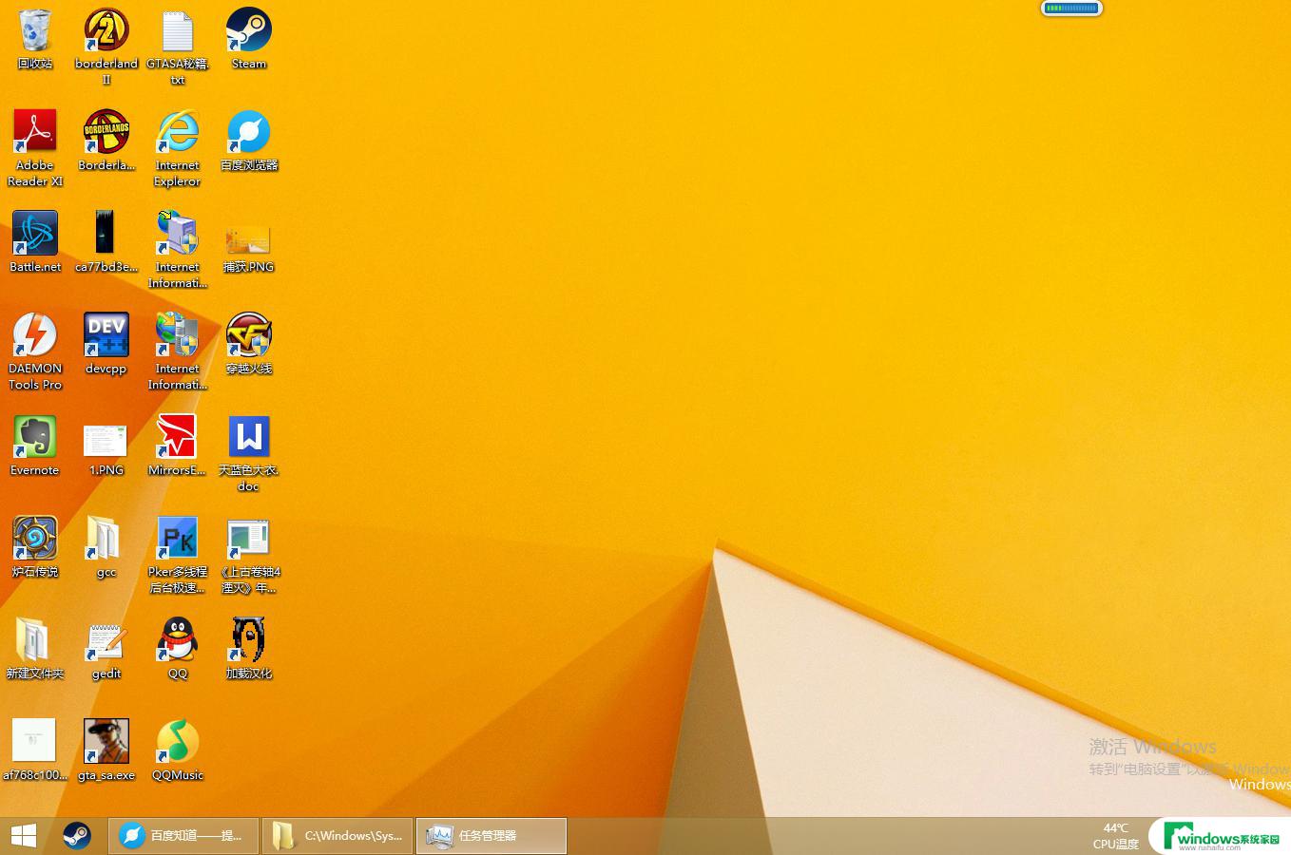Open 天蓝色大衣.doc document
Screen dimensions: 1291x855
point(249,453)
